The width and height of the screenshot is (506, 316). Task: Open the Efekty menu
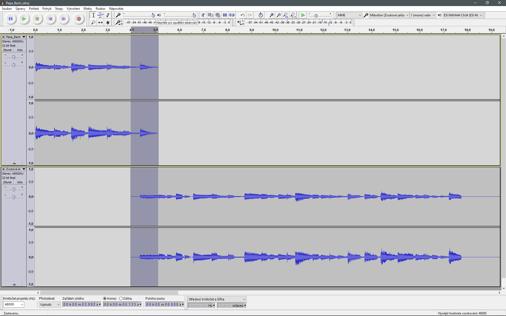(x=88, y=9)
